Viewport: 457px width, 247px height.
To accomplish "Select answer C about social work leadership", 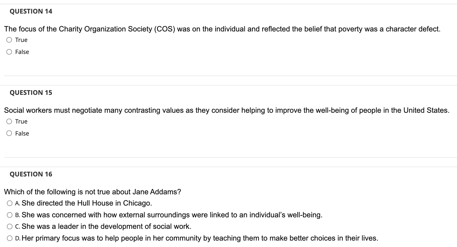I will pos(9,226).
